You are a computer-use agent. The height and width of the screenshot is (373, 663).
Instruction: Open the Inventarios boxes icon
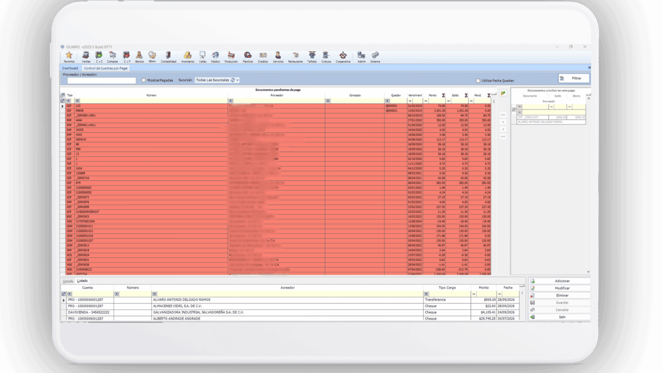click(x=188, y=57)
